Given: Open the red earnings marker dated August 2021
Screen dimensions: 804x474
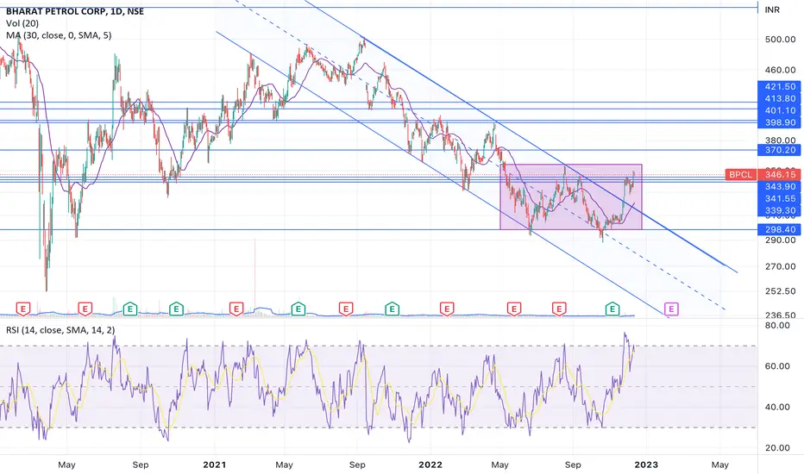Looking at the screenshot, I should point(346,309).
